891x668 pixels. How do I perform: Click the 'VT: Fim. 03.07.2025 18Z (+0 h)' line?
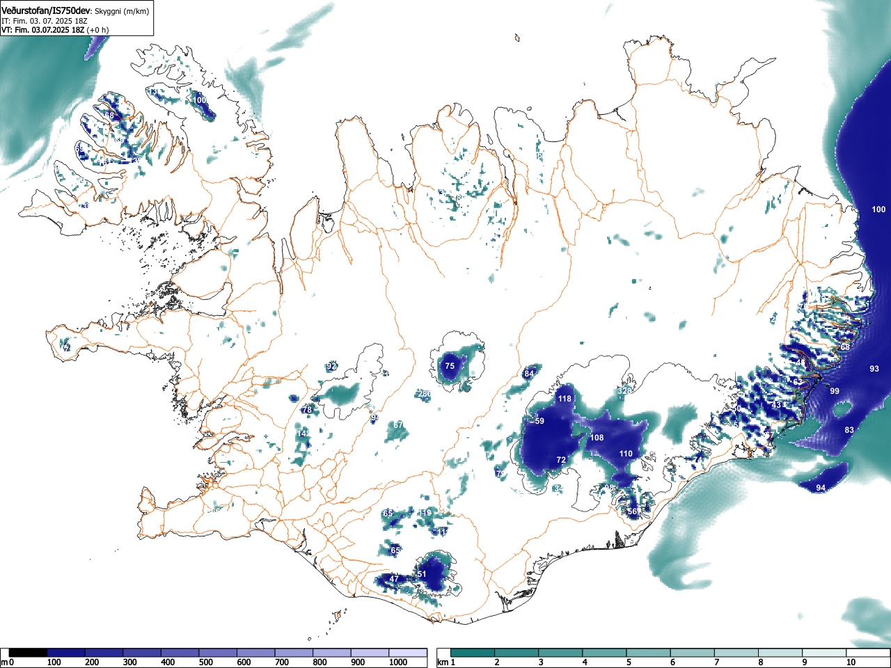tap(55, 30)
